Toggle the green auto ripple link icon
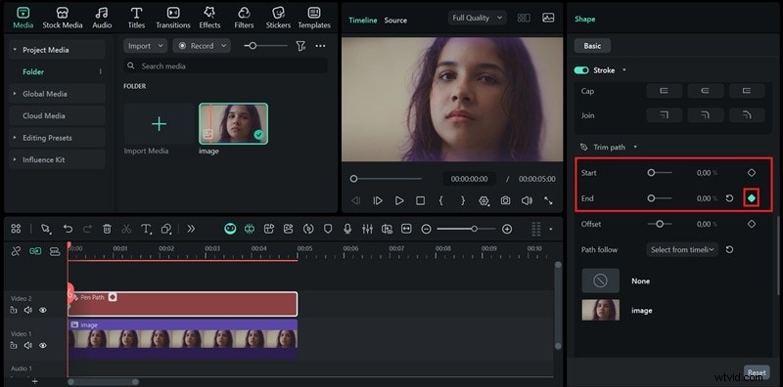The width and height of the screenshot is (783, 387). [x=35, y=251]
